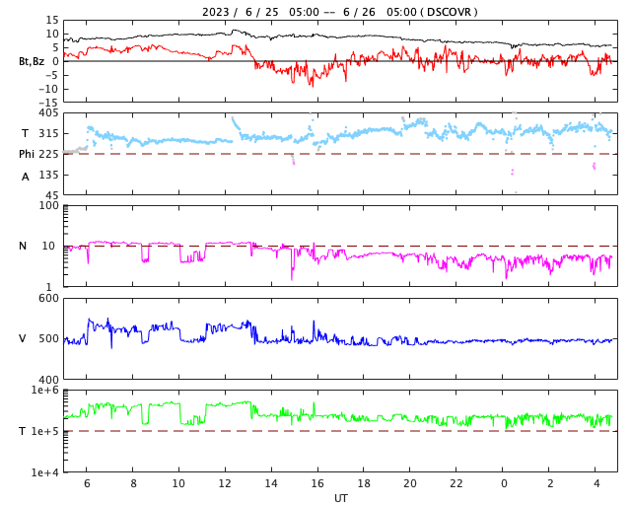
Task: Click the '400' tick on V panel
Action: tap(48, 380)
